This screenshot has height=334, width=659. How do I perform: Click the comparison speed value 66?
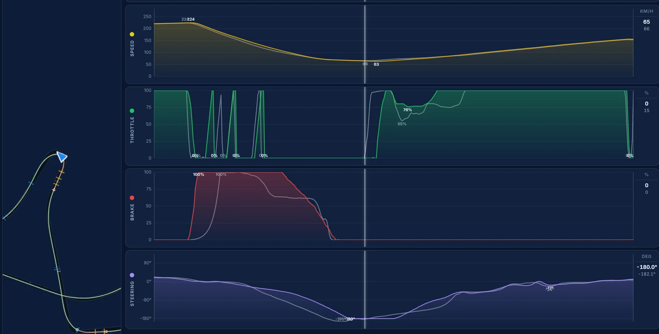pos(647,29)
